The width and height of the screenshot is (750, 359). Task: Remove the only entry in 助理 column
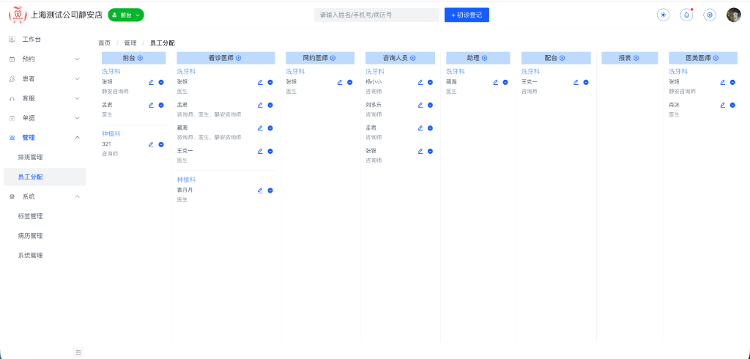click(x=505, y=82)
